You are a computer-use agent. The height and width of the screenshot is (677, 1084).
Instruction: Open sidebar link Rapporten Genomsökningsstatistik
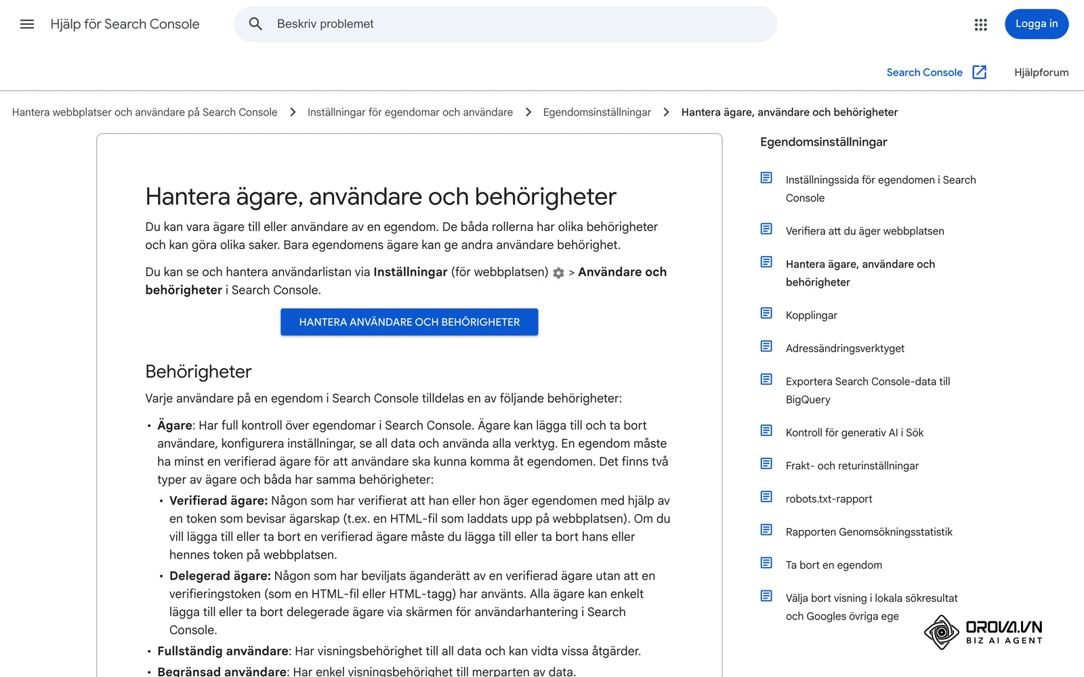pyautogui.click(x=869, y=533)
